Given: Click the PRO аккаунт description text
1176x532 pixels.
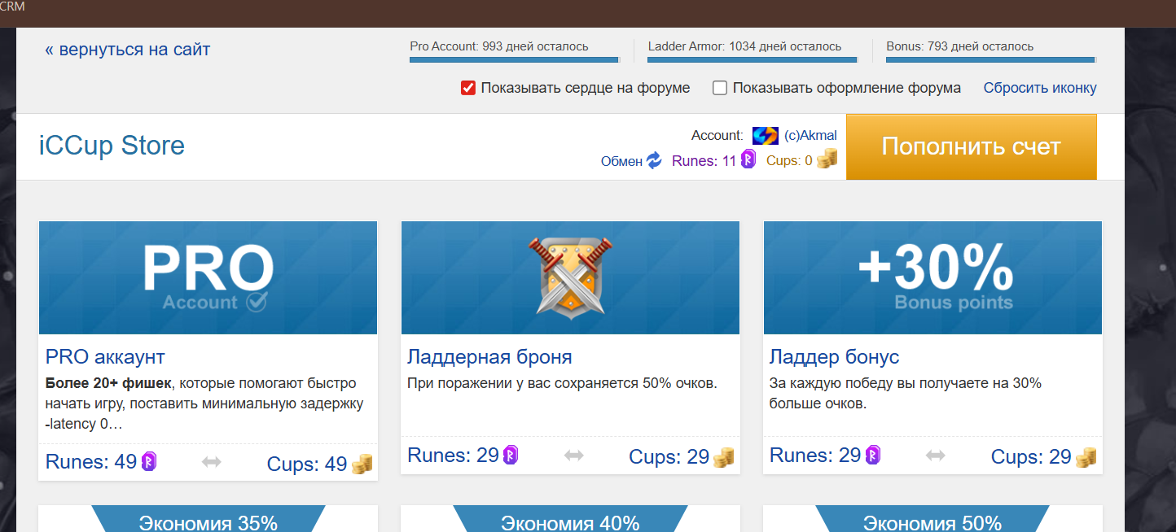Looking at the screenshot, I should point(204,403).
